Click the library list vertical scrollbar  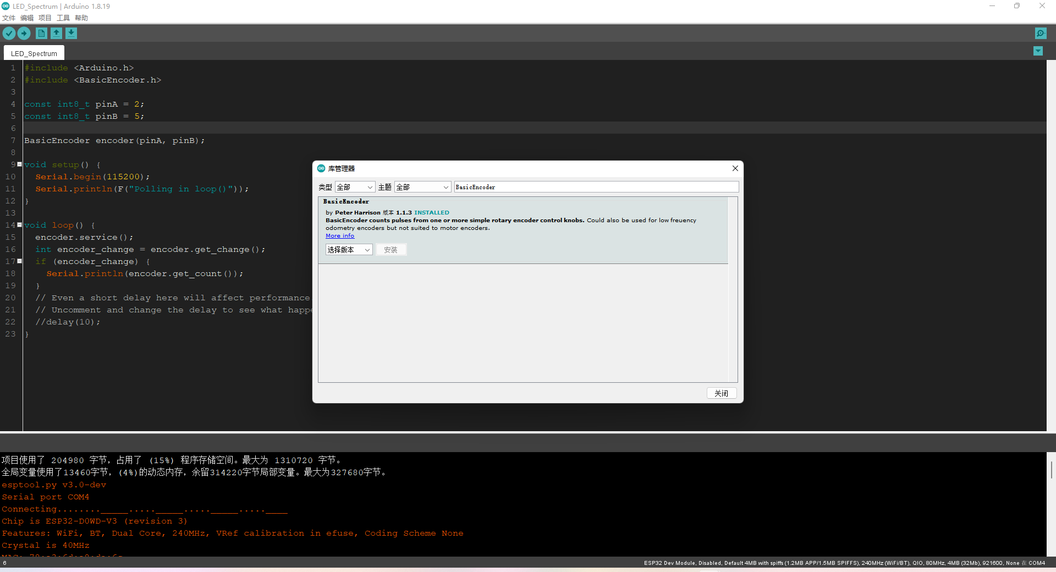[x=733, y=289]
